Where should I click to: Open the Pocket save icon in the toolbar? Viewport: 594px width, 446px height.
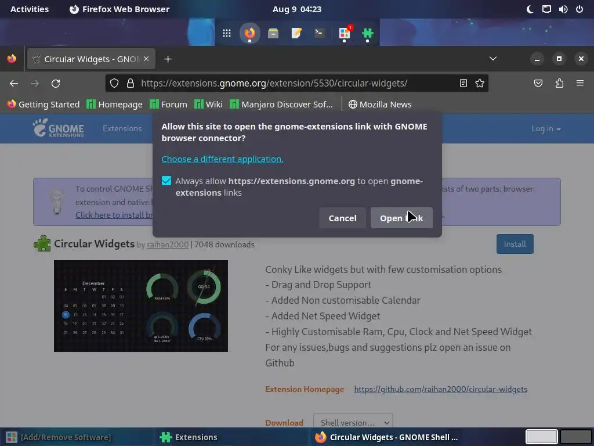point(538,83)
